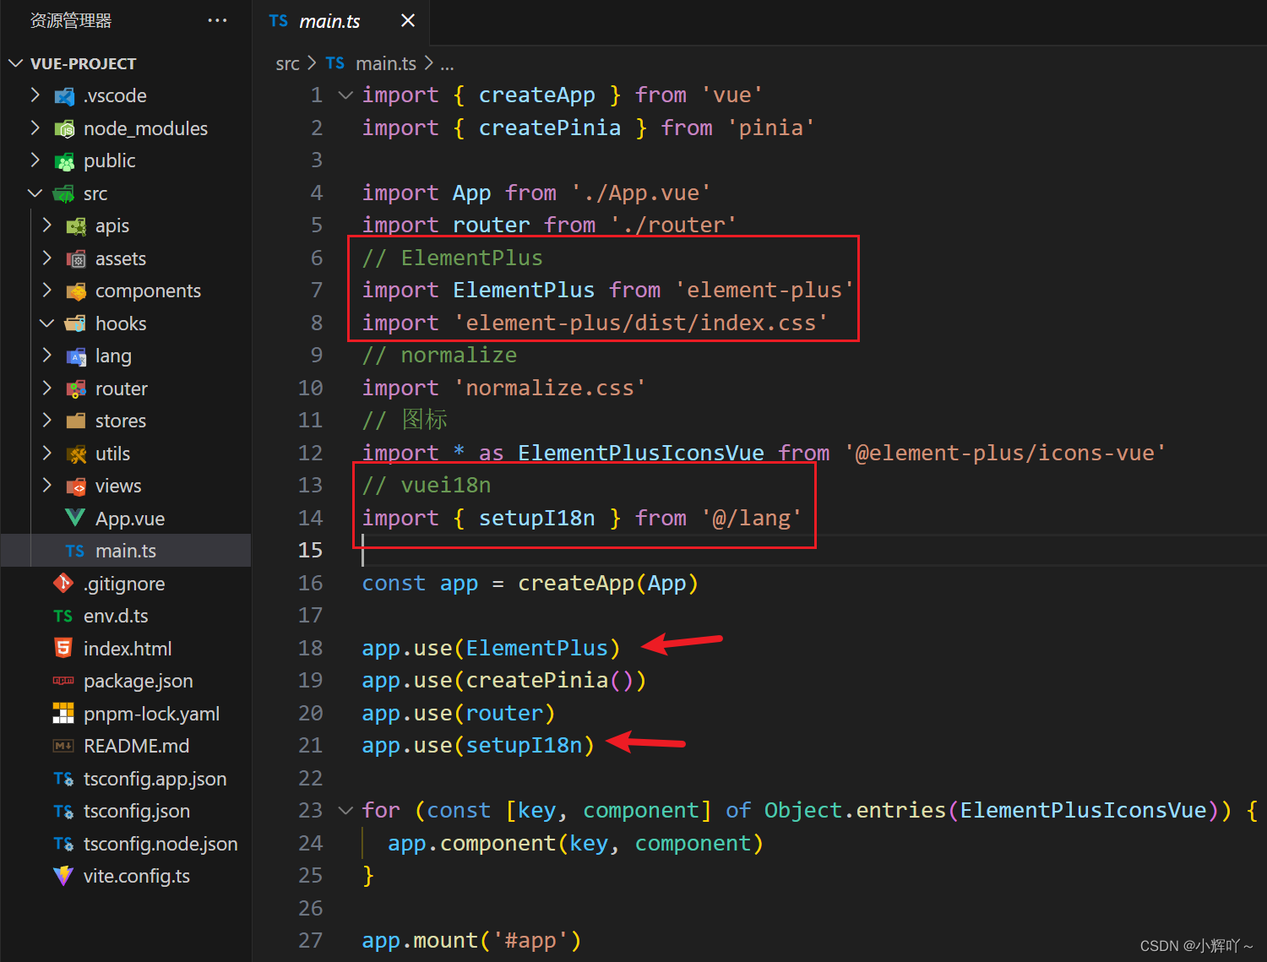Expand the utils folder chevron

pos(47,453)
